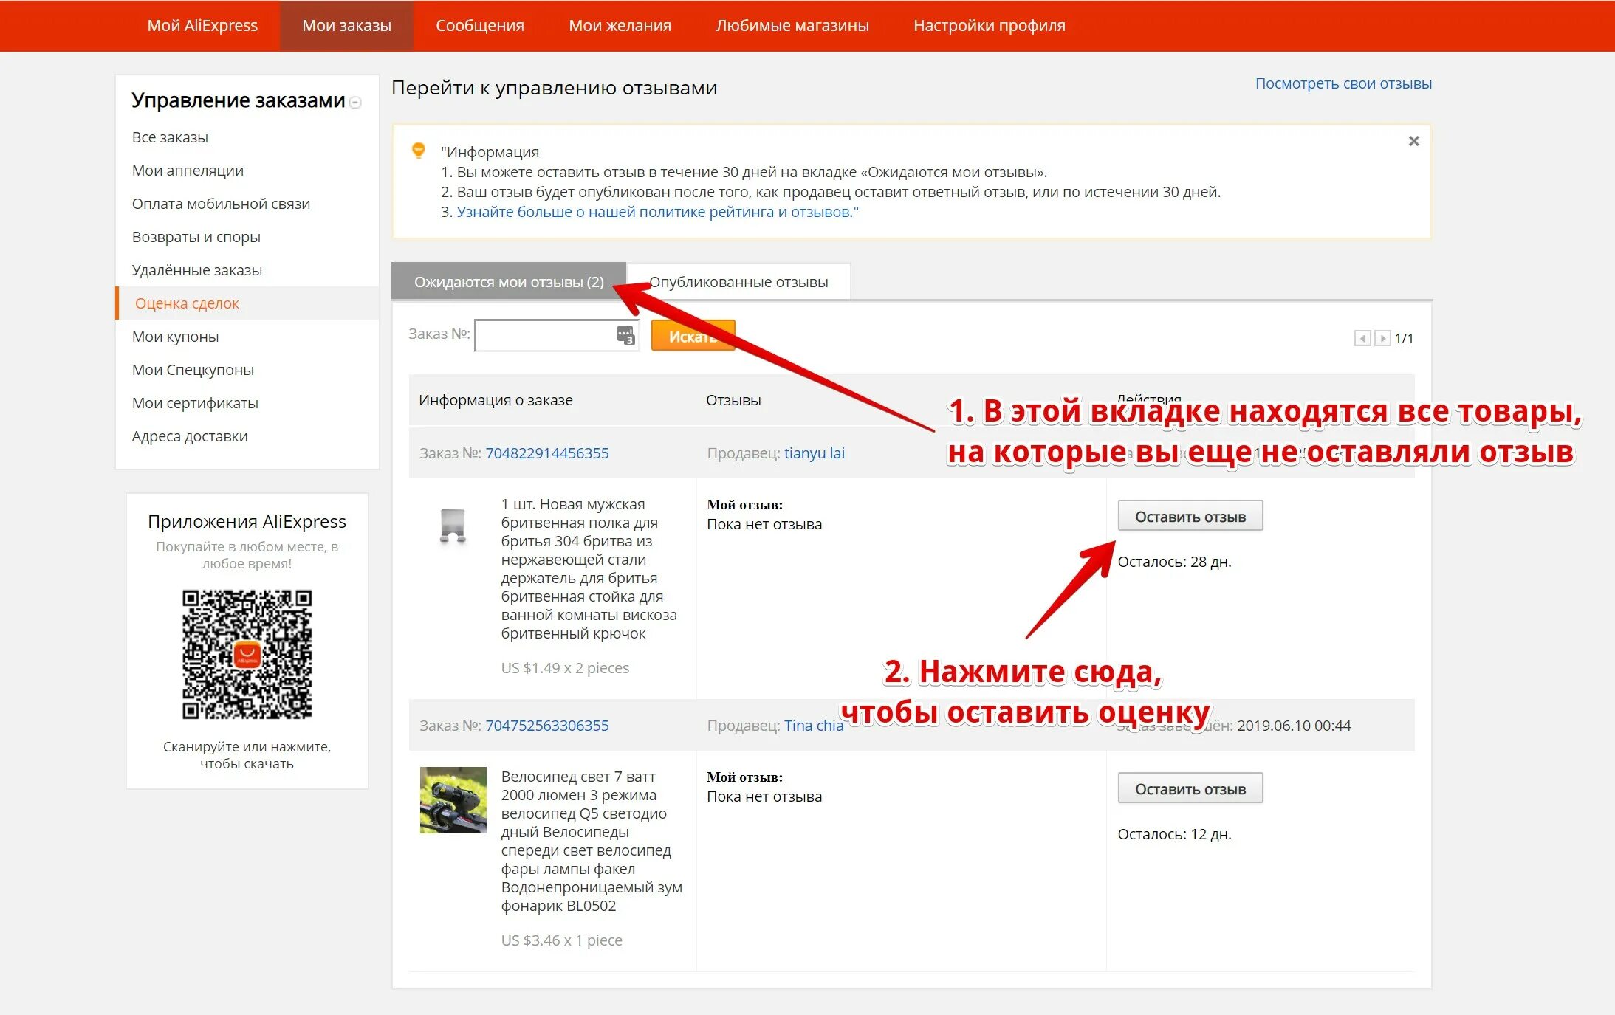Switch to Ожидаются мои отзывы tab
Viewport: 1615px width, 1015px height.
click(509, 281)
